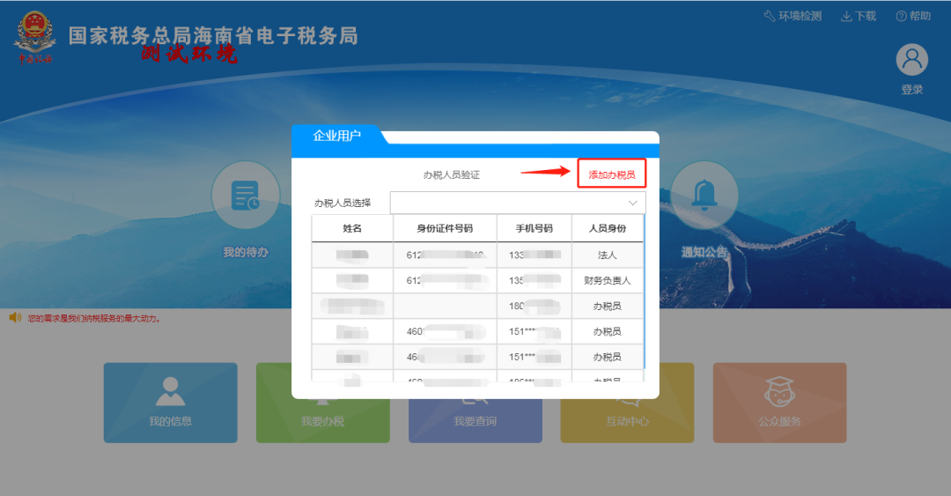This screenshot has height=496, width=951.
Task: Select the row with 法人 identity
Action: [477, 255]
